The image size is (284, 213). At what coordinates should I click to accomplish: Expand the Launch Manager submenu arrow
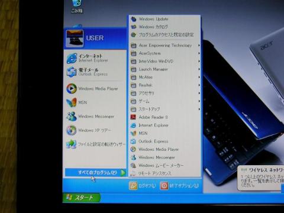199,69
